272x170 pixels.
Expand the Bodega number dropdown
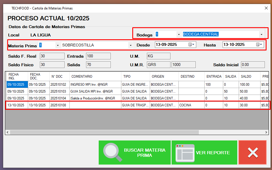coord(179,34)
